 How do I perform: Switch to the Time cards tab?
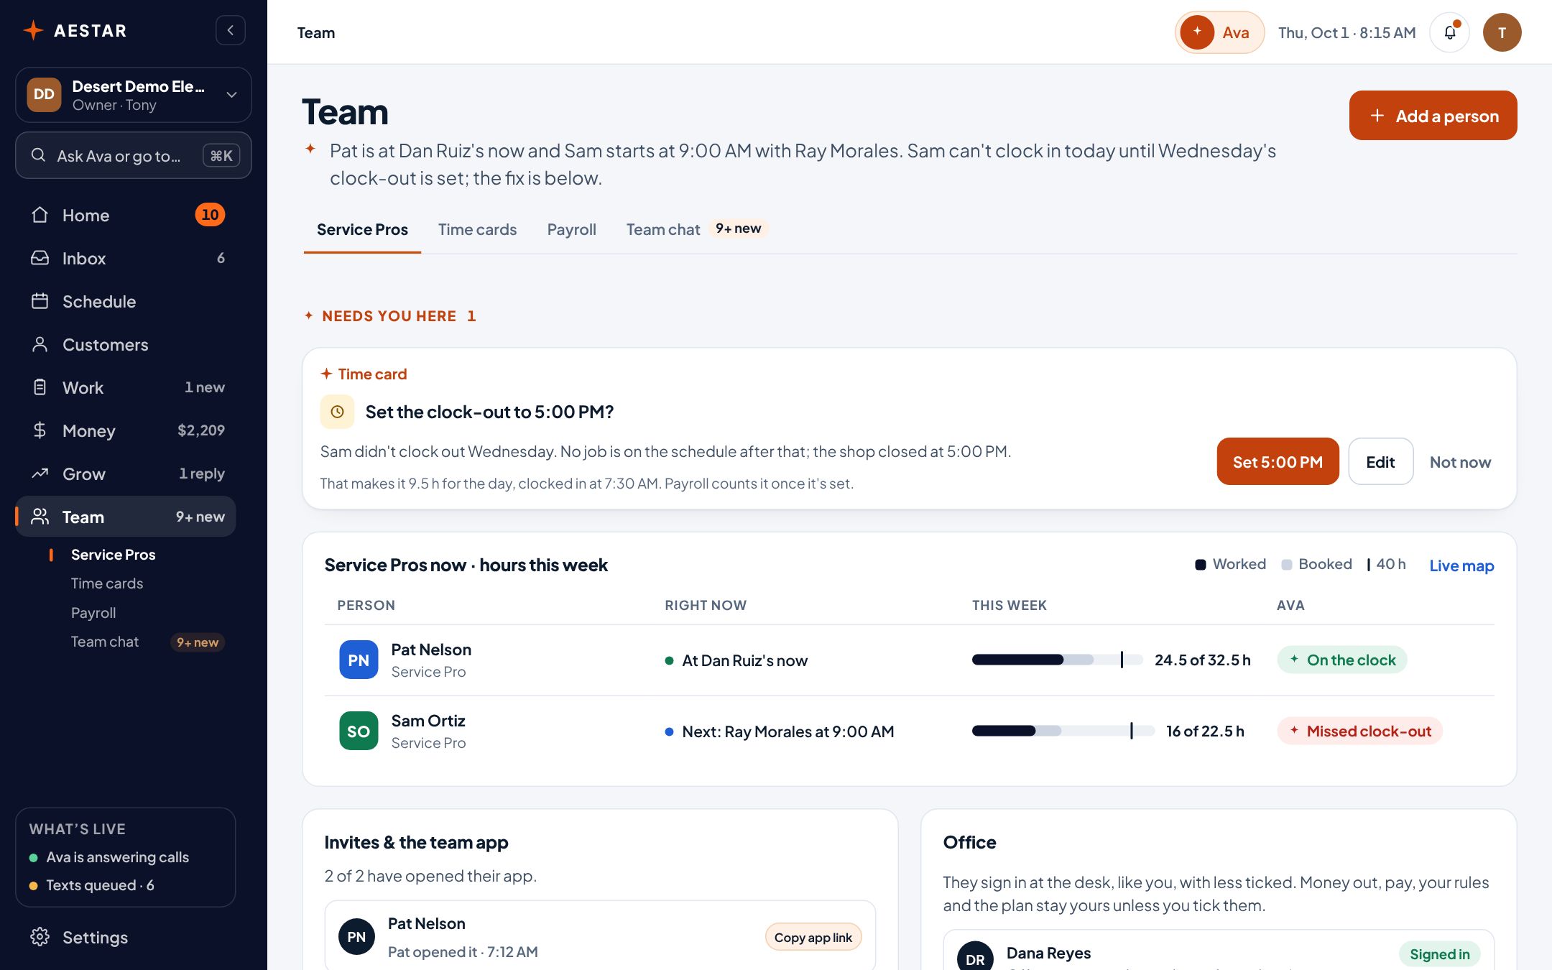click(477, 229)
